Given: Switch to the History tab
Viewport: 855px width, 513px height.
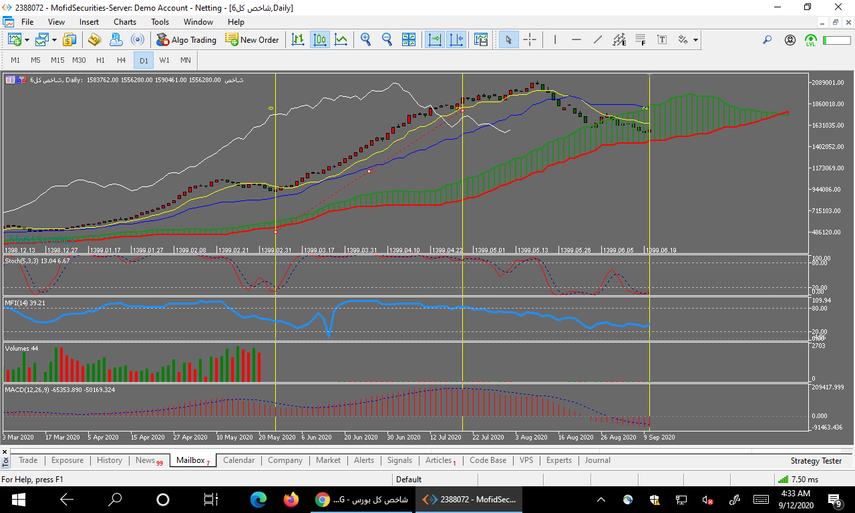Looking at the screenshot, I should click(x=110, y=460).
